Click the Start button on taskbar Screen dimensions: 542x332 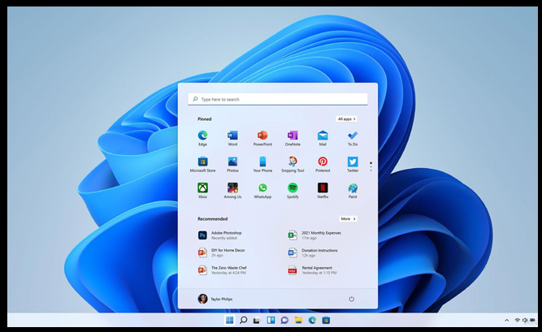[x=229, y=321]
